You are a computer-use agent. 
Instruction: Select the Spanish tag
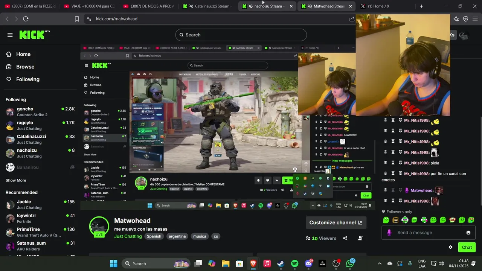pos(154,236)
